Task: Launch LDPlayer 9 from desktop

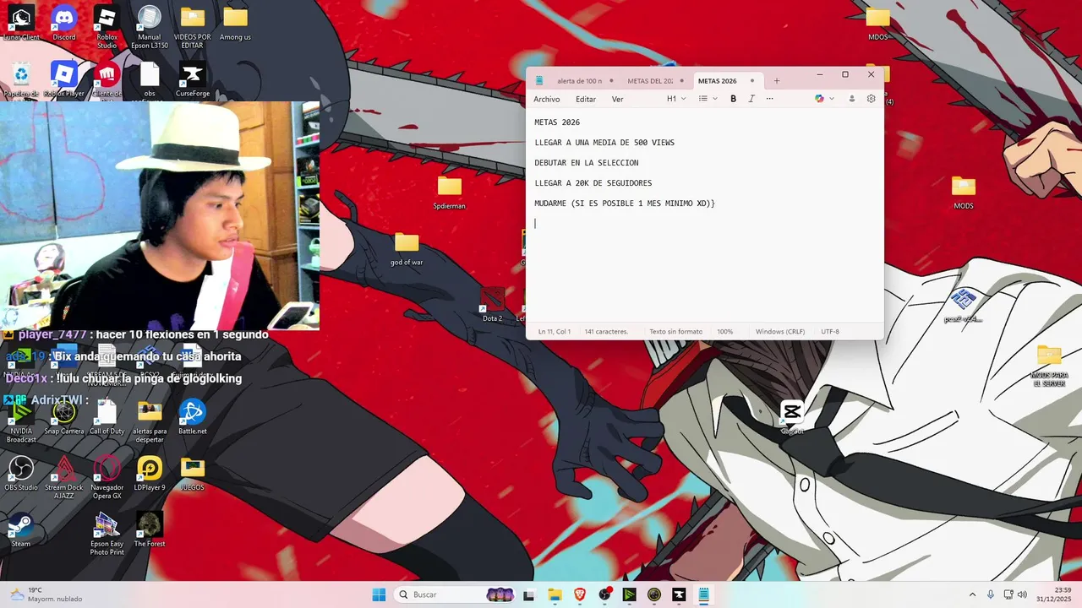Action: click(x=150, y=473)
